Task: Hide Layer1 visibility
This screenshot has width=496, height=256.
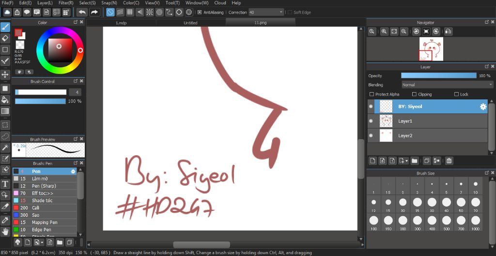Action: coord(371,121)
